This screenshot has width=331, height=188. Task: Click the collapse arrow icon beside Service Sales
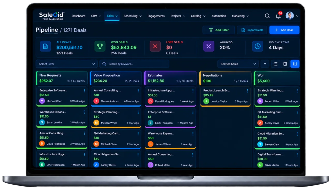click(x=265, y=64)
